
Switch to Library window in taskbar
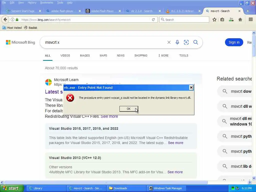(46, 188)
